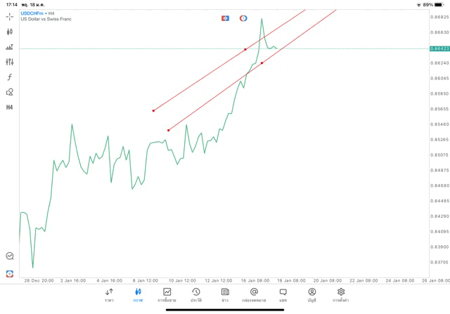Tap the red-blue square icon on chart

click(226, 18)
